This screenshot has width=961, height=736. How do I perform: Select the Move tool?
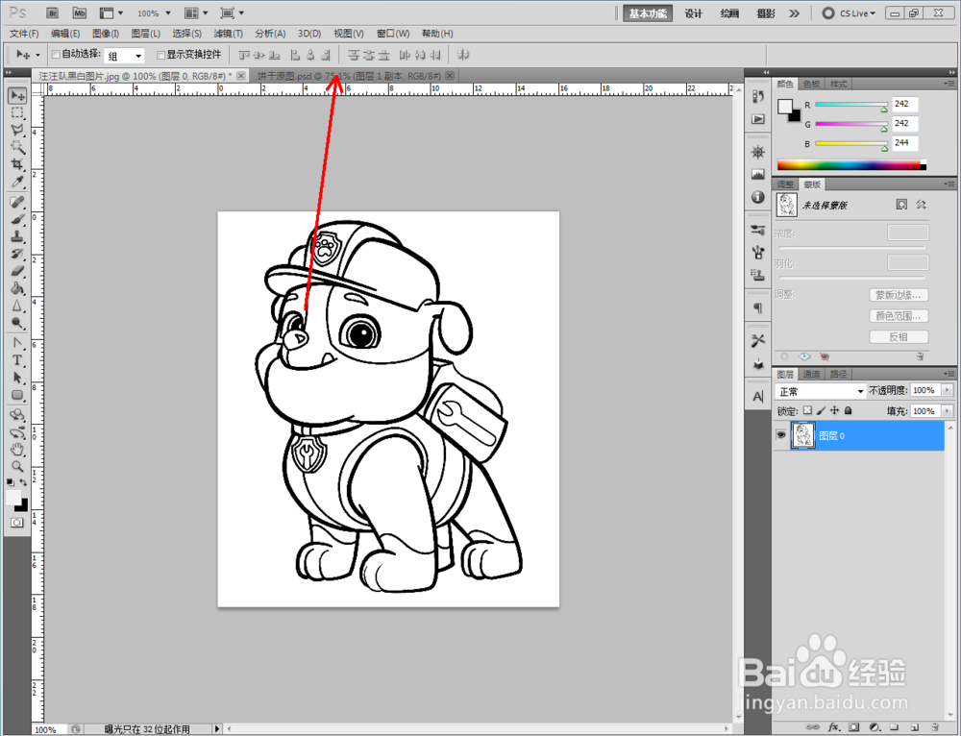point(17,95)
